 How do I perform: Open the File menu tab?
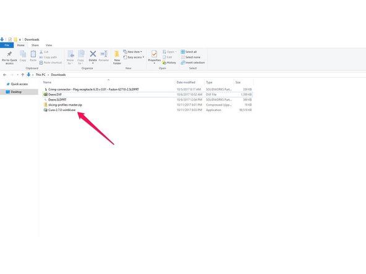point(7,45)
